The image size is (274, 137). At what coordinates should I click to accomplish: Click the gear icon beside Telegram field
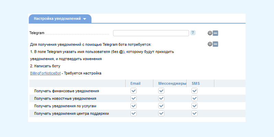click(210, 33)
